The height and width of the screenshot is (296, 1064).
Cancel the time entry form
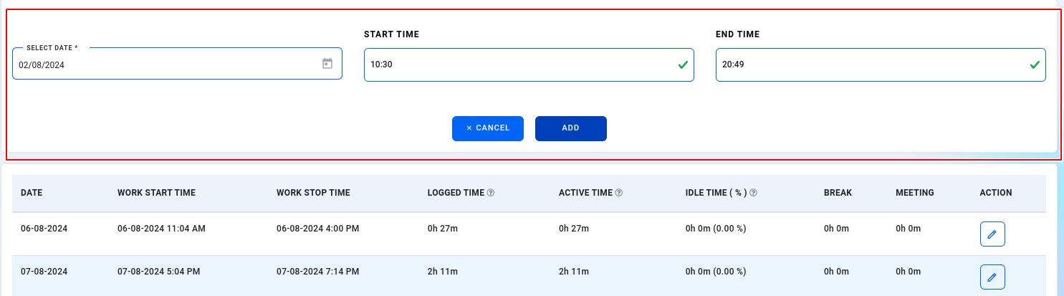click(488, 128)
